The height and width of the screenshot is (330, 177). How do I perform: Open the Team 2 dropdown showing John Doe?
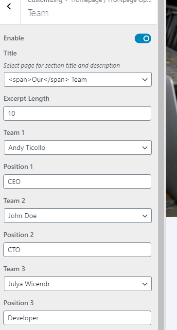tap(78, 216)
